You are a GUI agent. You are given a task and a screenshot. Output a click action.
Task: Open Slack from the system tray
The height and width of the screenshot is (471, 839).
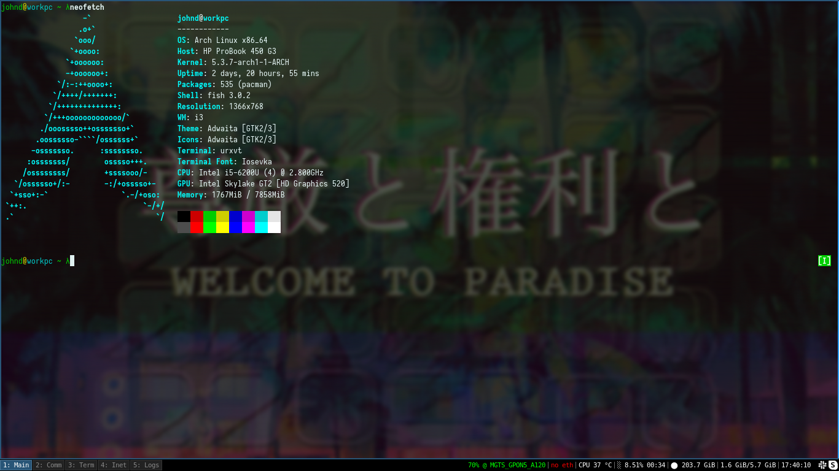point(823,464)
